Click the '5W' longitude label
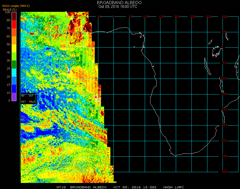 pos(100,17)
